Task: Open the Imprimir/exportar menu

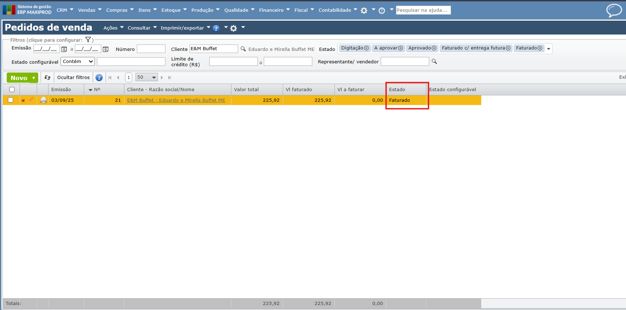Action: (185, 28)
